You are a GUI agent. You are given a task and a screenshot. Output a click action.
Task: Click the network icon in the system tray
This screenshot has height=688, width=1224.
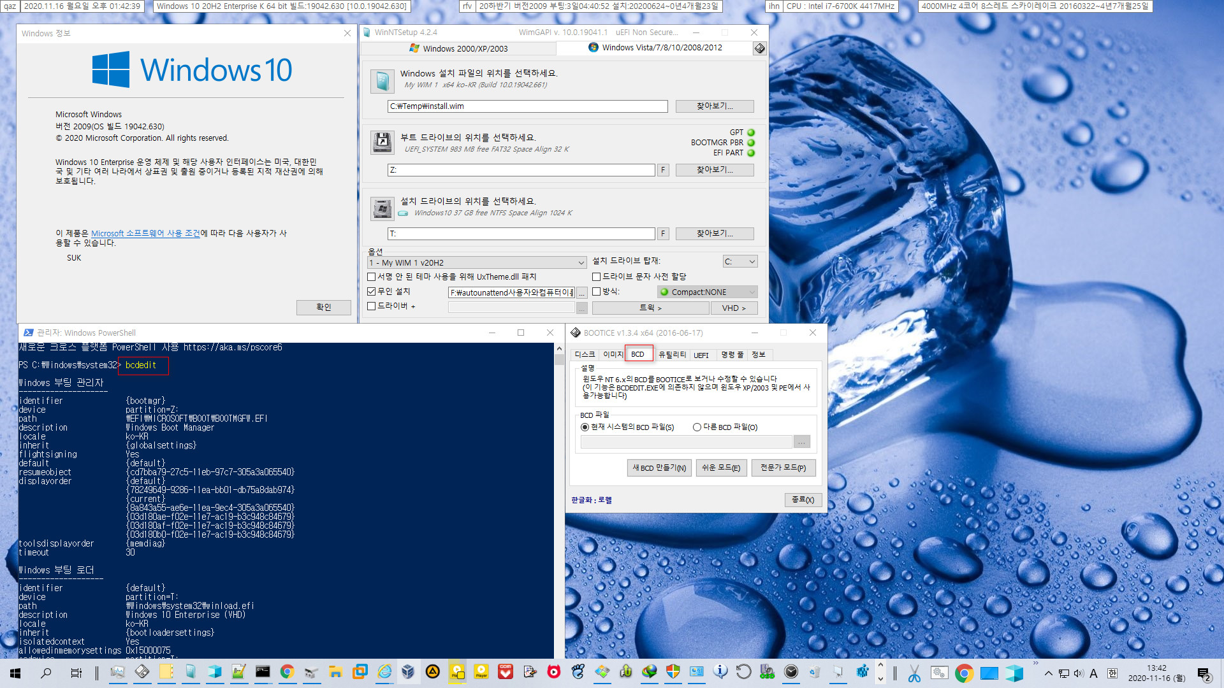(x=1064, y=673)
